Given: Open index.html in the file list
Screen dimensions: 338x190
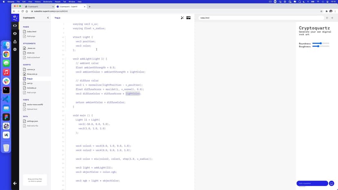Looking at the screenshot, I should (32, 31).
